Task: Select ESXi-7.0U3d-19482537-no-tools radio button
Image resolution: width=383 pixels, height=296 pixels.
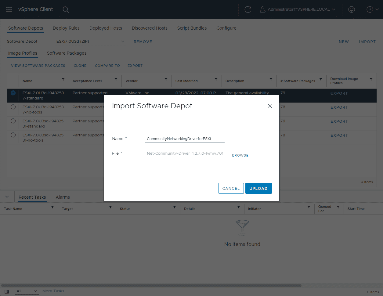Action: click(x=13, y=107)
